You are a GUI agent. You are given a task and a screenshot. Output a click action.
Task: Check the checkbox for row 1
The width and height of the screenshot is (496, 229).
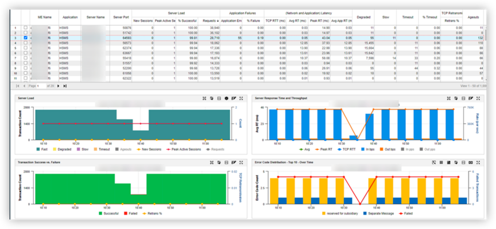tap(25, 27)
